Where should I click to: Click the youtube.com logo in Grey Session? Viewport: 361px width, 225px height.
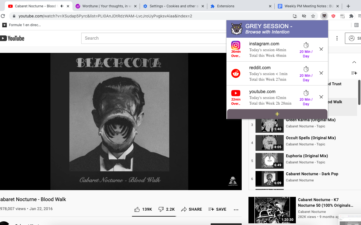point(236,93)
